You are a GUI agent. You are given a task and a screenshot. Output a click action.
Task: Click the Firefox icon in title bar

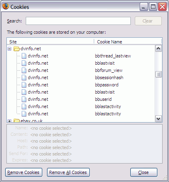pos(6,6)
